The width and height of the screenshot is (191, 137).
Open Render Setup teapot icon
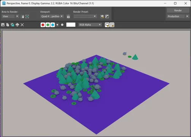(x=102, y=16)
